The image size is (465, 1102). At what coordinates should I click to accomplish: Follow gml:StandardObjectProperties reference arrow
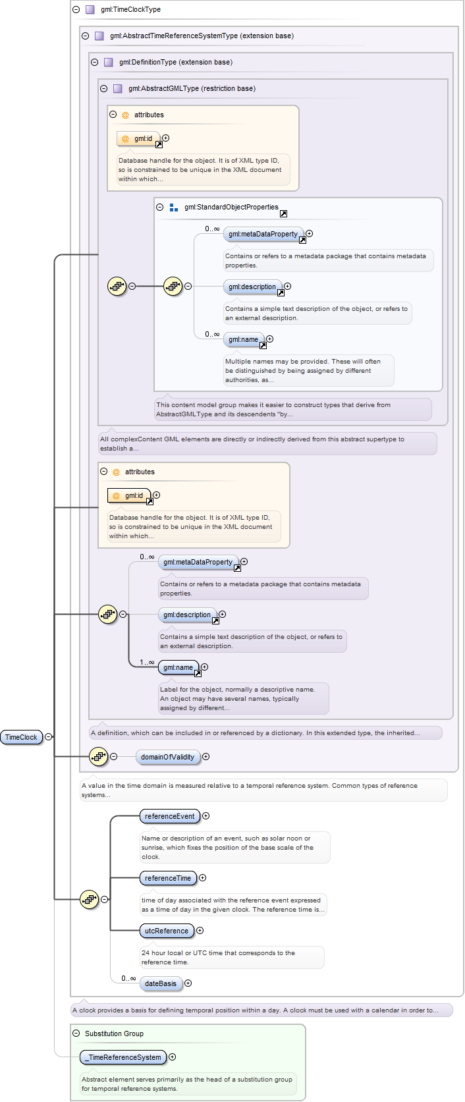(x=283, y=214)
